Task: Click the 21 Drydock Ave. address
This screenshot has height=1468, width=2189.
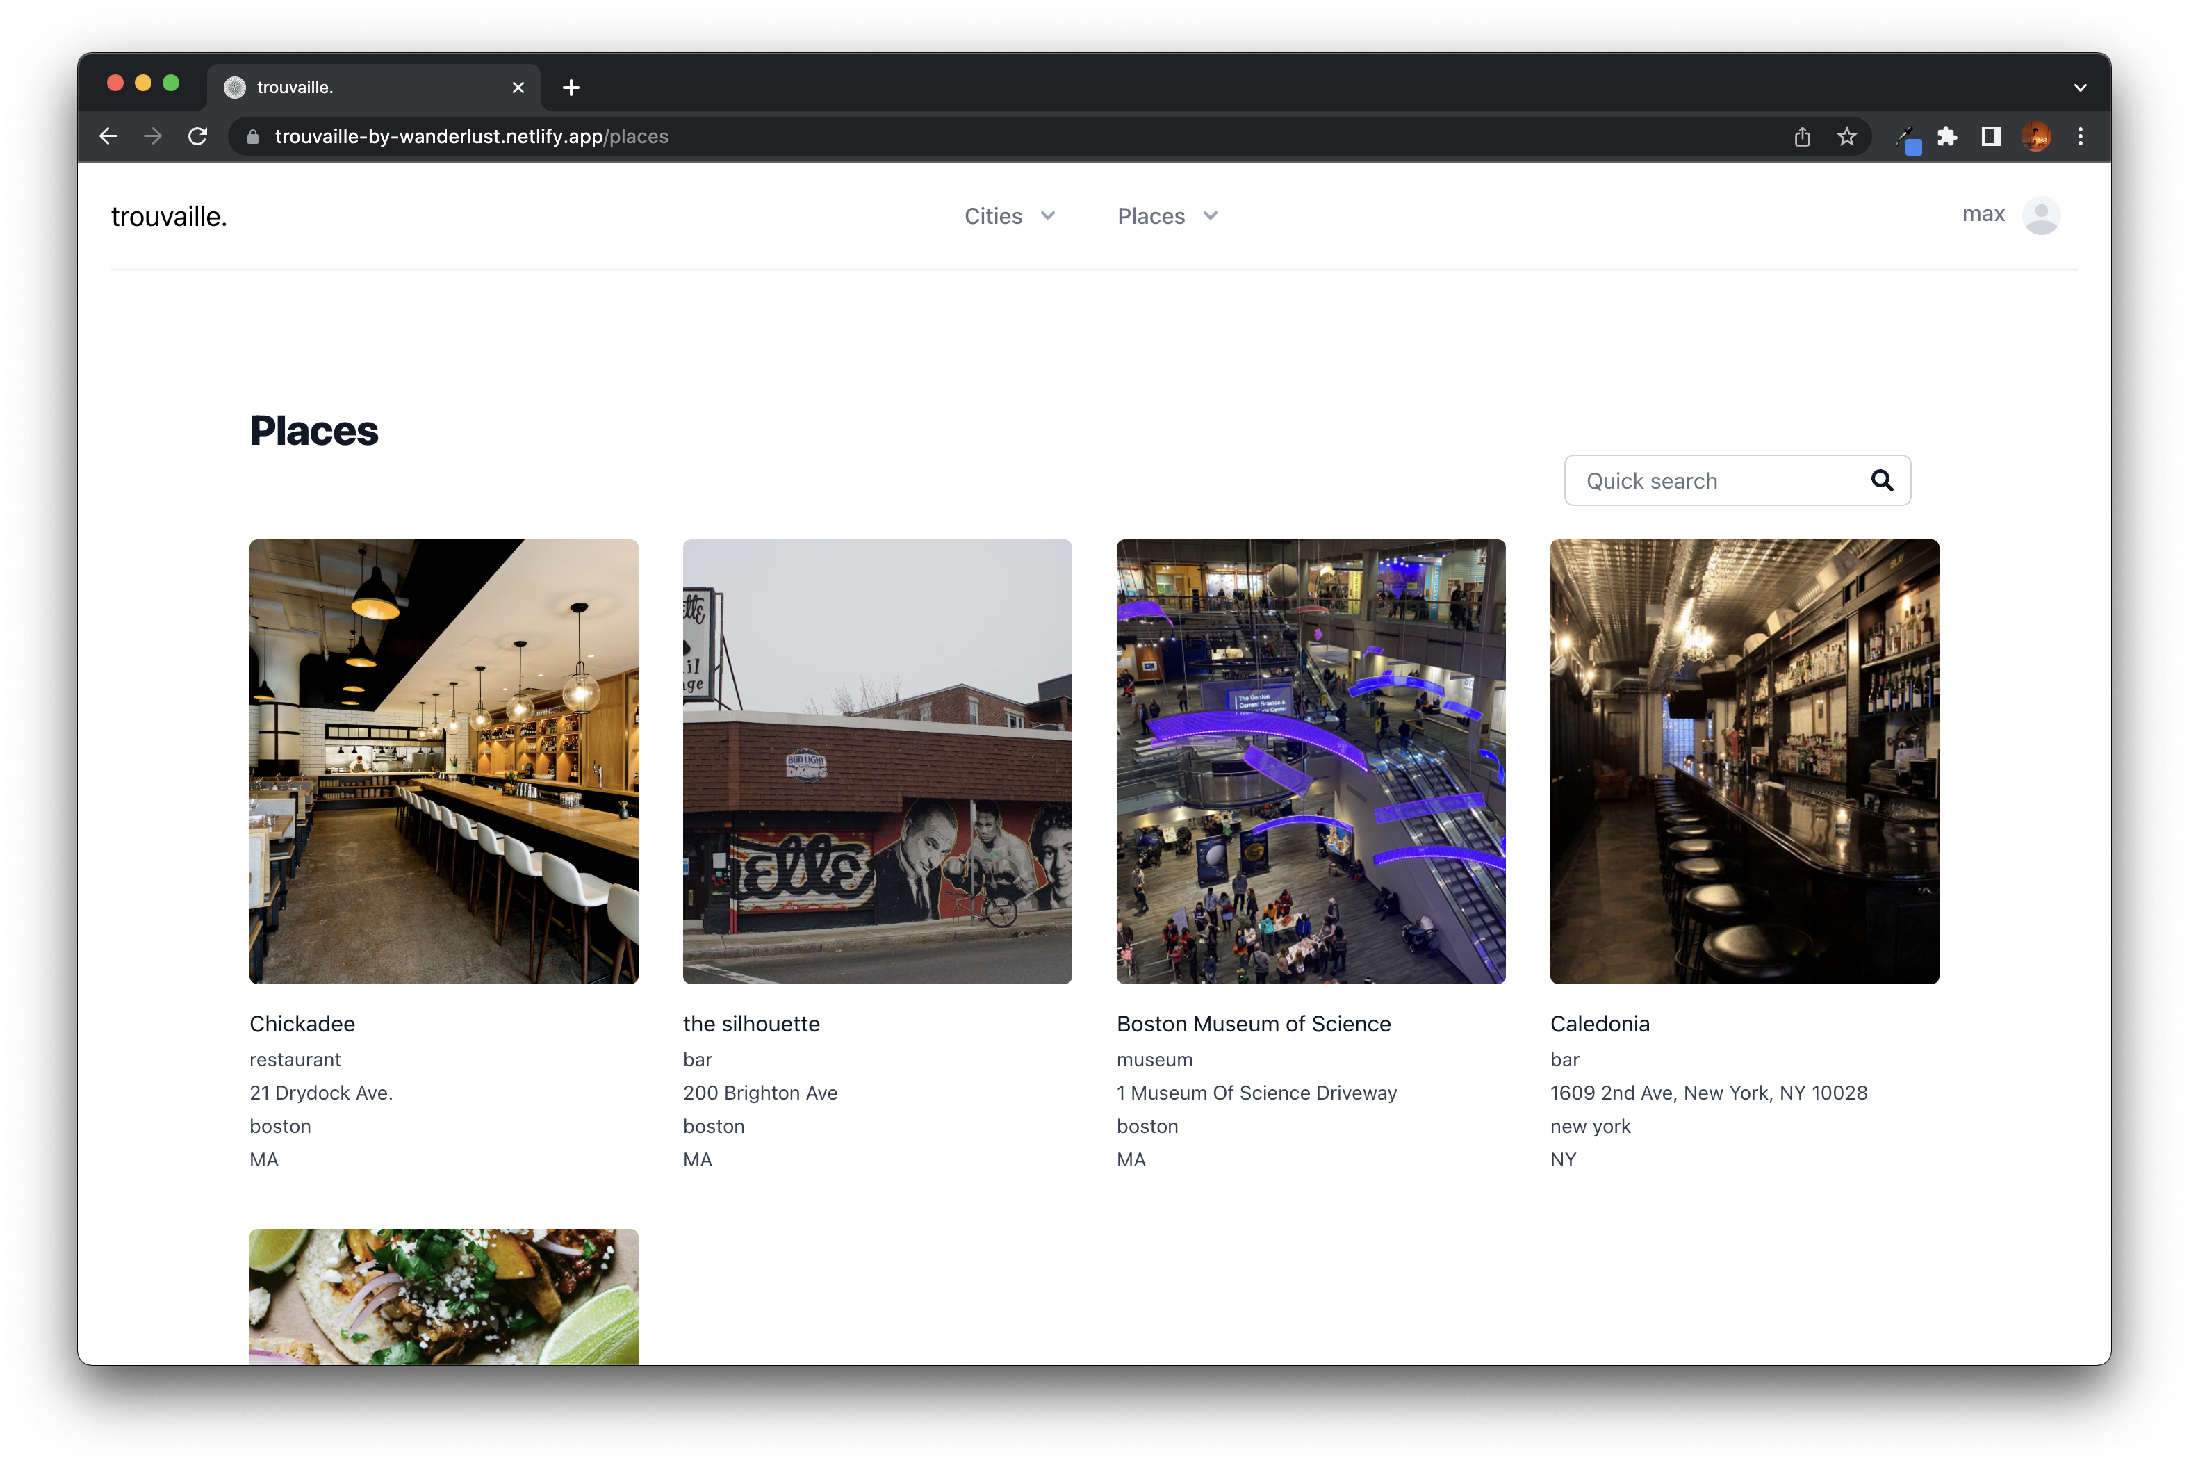Action: pos(321,1093)
